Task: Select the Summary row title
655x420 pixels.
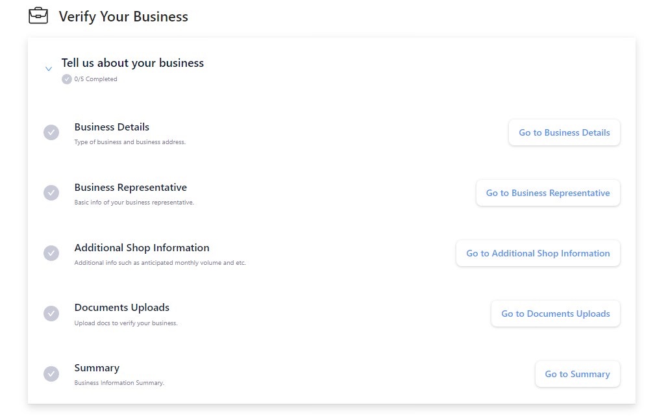Action: [97, 368]
